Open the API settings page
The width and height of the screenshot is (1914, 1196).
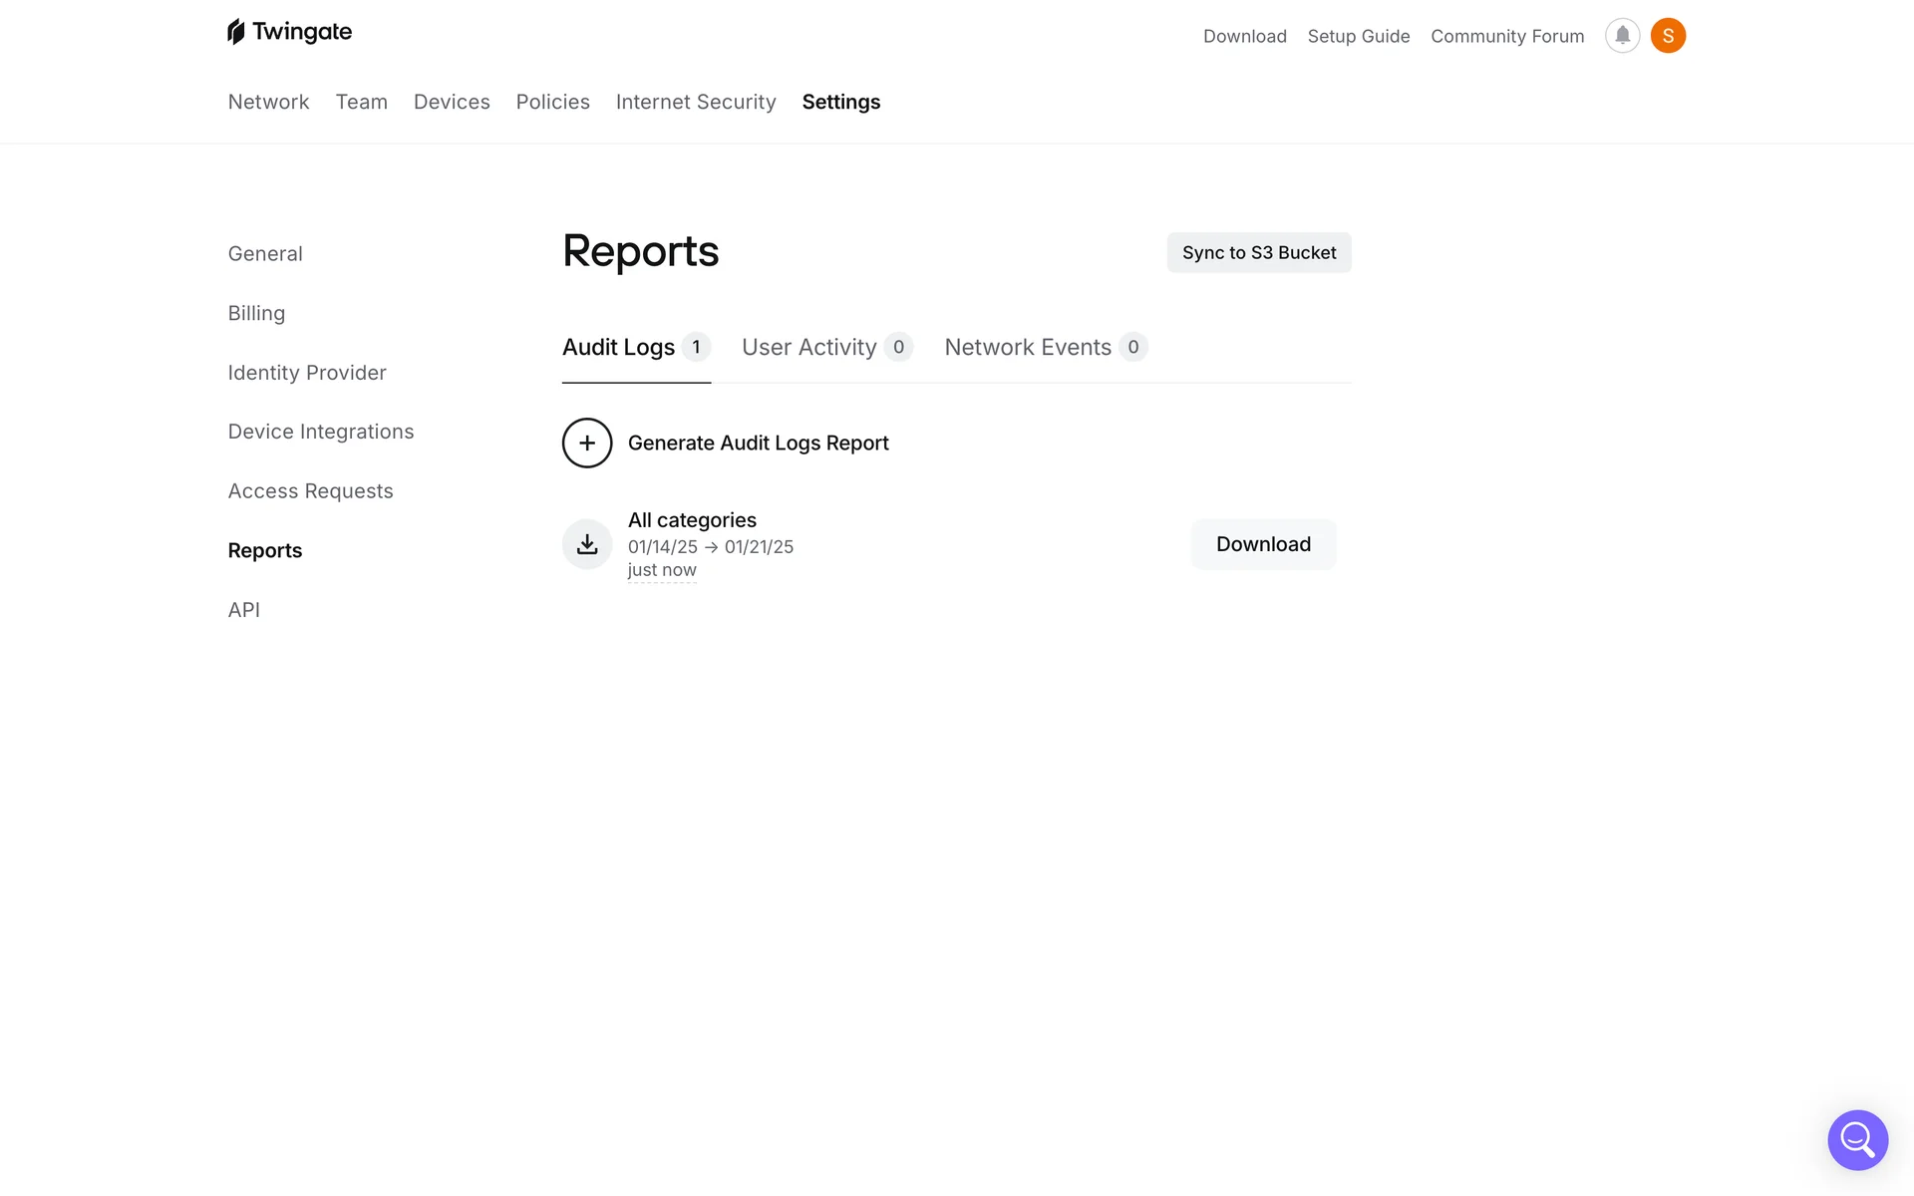244,610
